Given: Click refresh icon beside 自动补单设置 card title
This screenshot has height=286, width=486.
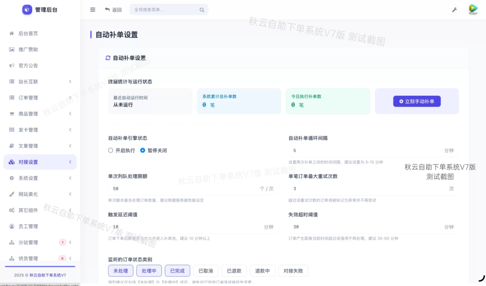Looking at the screenshot, I should click(108, 58).
